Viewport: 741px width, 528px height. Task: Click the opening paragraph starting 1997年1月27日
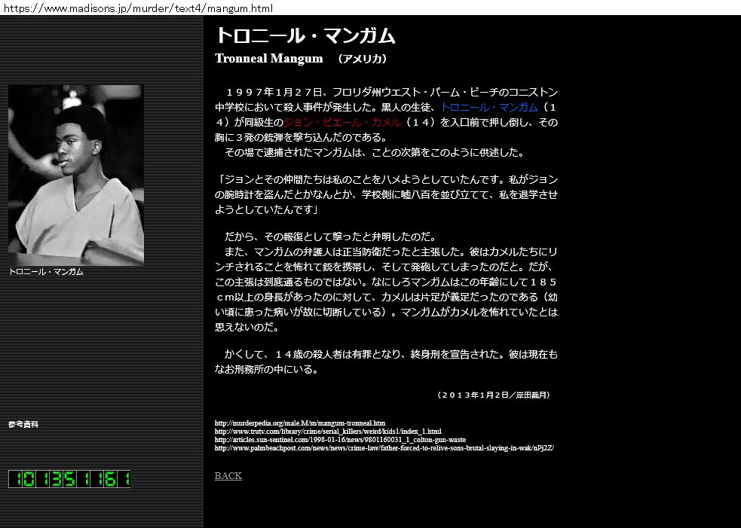(386, 114)
